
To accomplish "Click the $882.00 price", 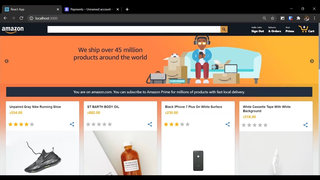I will coord(93,113).
